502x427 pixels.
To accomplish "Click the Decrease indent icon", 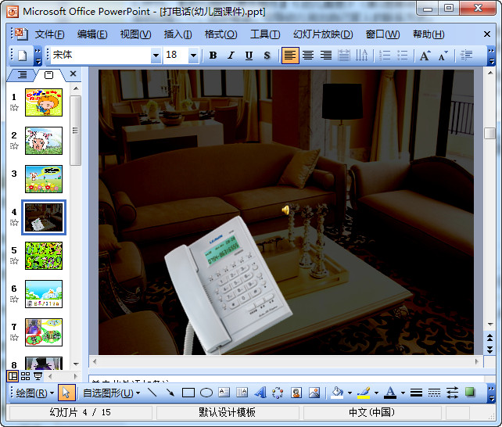I will pyautogui.click(x=466, y=56).
